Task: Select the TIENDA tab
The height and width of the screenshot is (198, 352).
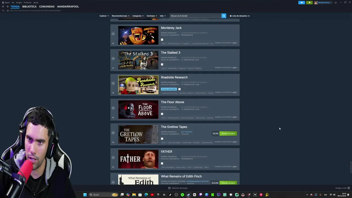Action: 15,7
